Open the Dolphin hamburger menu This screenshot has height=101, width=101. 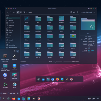(x=94, y=12)
